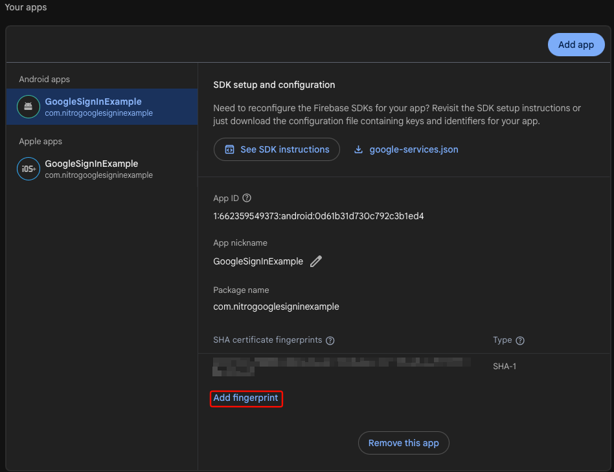Click the GoogleSignInExample nickname value
614x472 pixels.
pyautogui.click(x=258, y=261)
